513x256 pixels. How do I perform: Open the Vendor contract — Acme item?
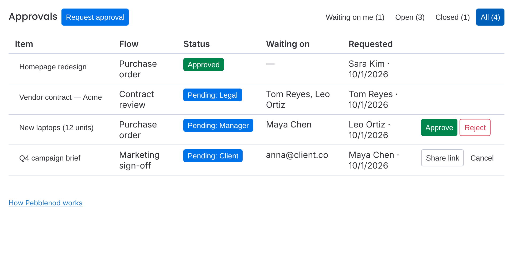(x=61, y=97)
